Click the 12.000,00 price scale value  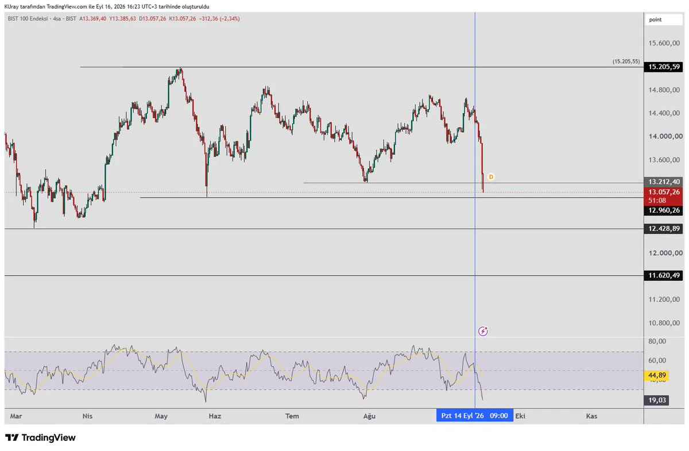point(665,253)
